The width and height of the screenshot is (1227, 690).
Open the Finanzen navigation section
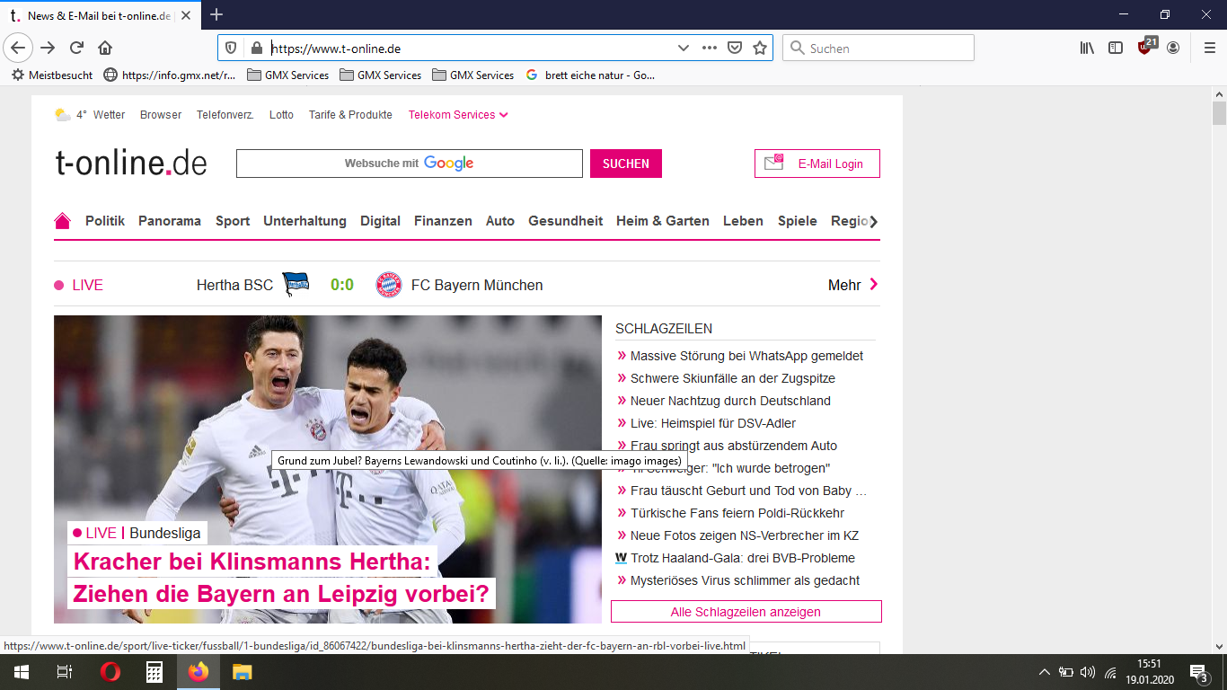click(x=443, y=221)
